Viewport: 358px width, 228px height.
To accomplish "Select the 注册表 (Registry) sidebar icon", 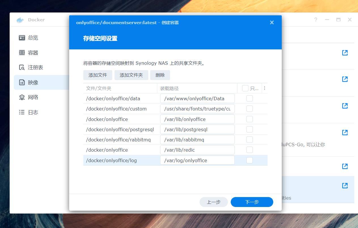I will [x=22, y=67].
